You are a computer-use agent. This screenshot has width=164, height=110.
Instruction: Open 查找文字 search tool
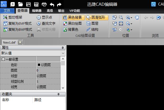pos(46,23)
